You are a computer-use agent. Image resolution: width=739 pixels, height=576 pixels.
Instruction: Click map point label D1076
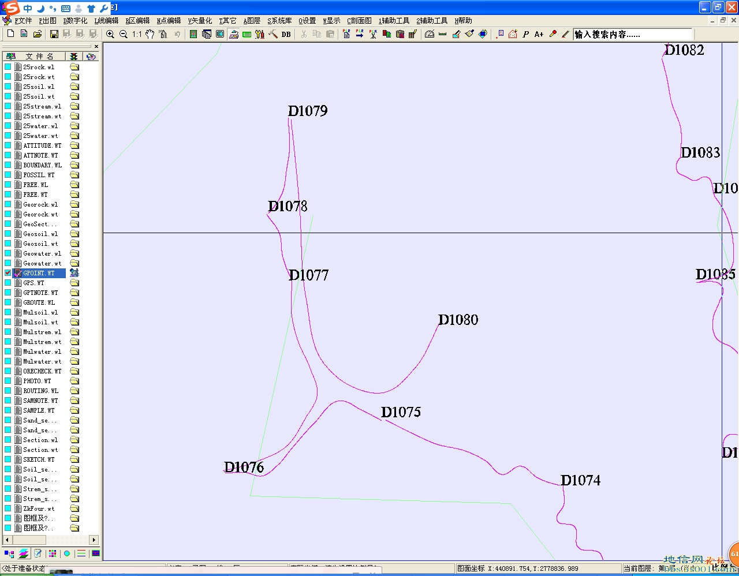pyautogui.click(x=244, y=467)
